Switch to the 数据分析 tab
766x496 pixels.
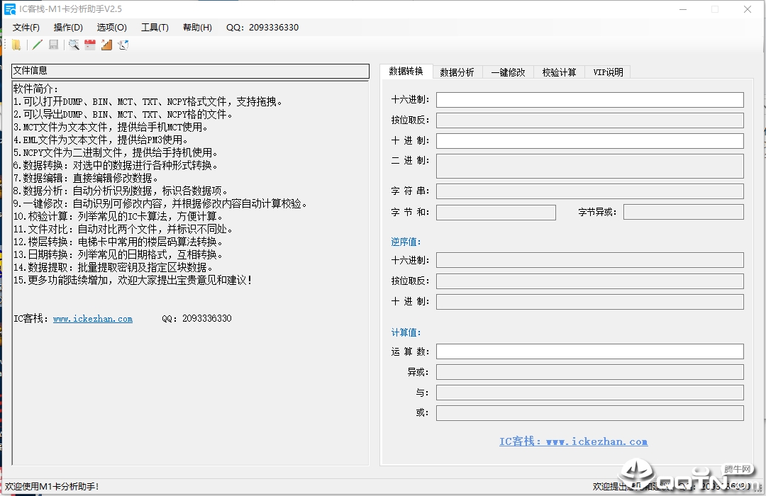[x=457, y=72]
